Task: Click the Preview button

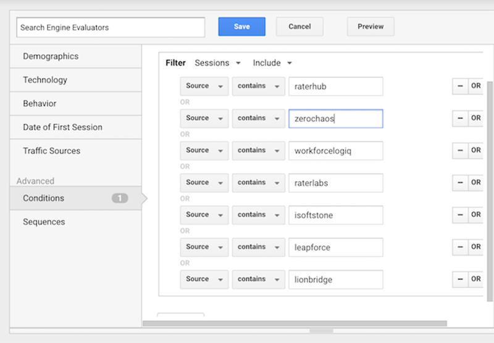Action: pyautogui.click(x=371, y=27)
